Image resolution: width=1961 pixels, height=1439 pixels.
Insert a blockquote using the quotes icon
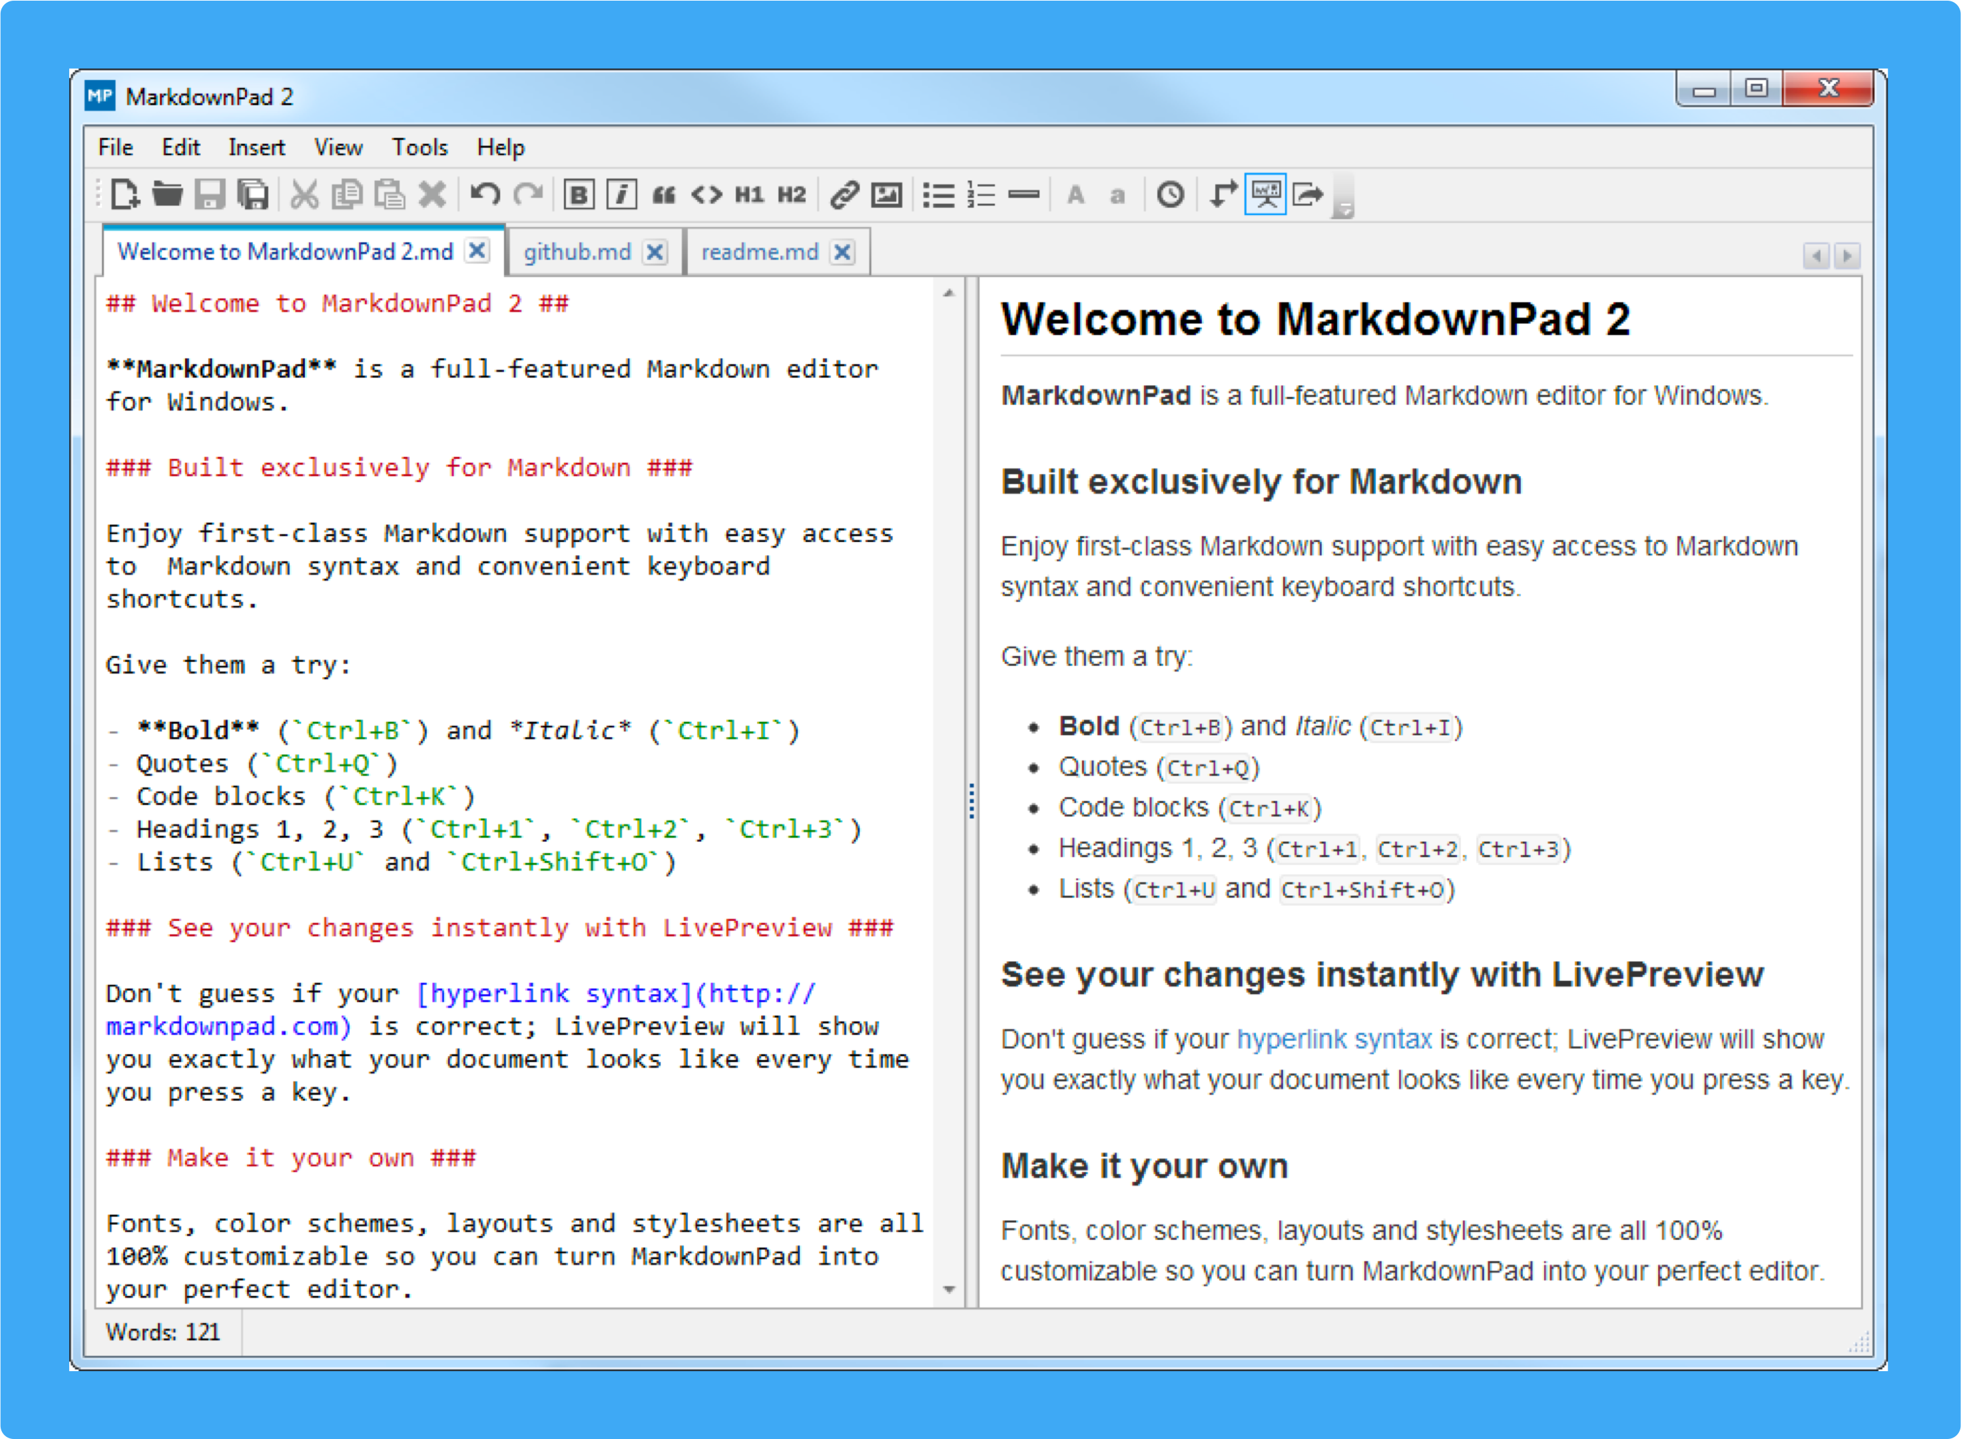(x=663, y=194)
